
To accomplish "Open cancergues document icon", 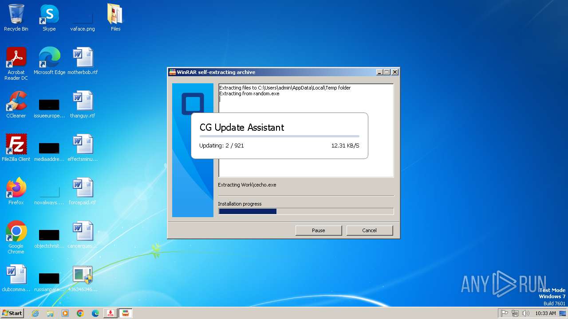I will (83, 235).
